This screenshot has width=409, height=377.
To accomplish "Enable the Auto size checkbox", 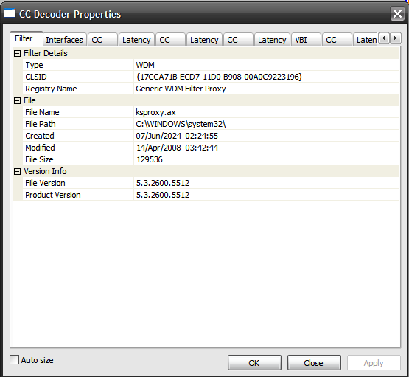I will click(14, 359).
